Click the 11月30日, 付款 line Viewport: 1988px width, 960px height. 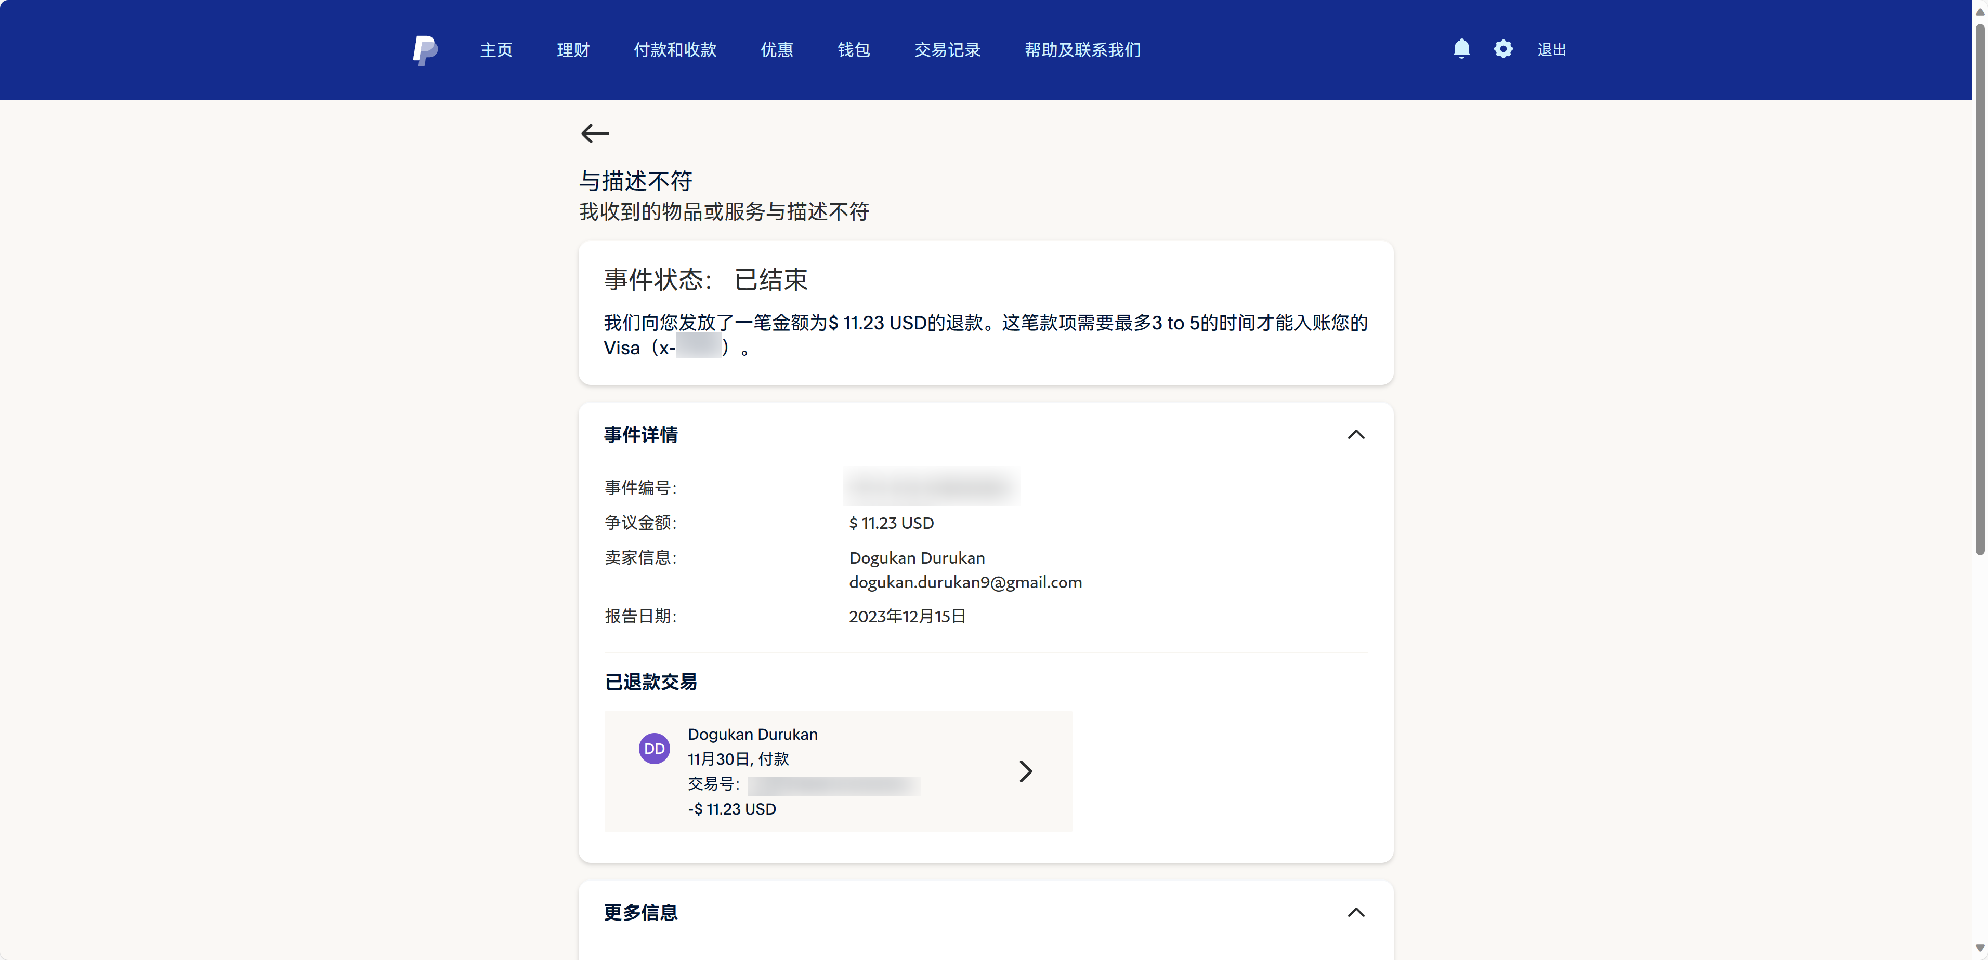pyautogui.click(x=738, y=759)
